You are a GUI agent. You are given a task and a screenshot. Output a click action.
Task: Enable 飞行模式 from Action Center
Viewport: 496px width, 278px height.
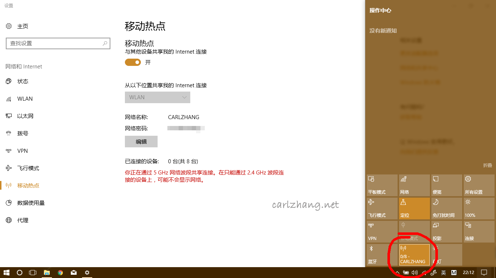[x=382, y=208]
